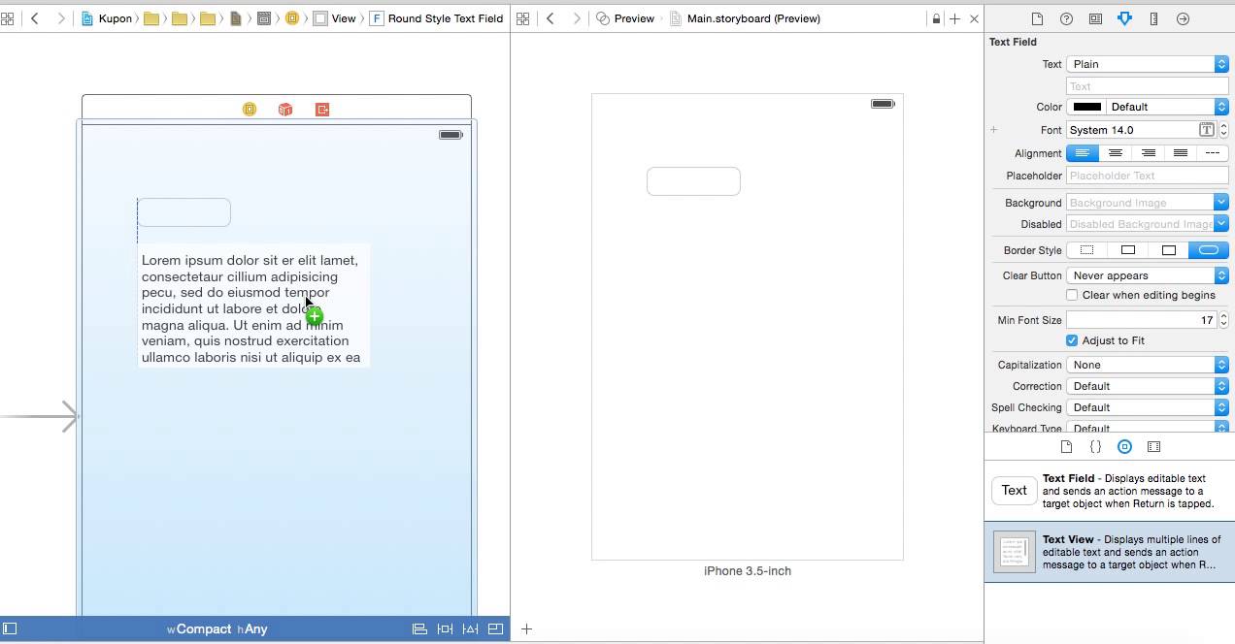Click Min Font Size stepper

pyautogui.click(x=1223, y=320)
